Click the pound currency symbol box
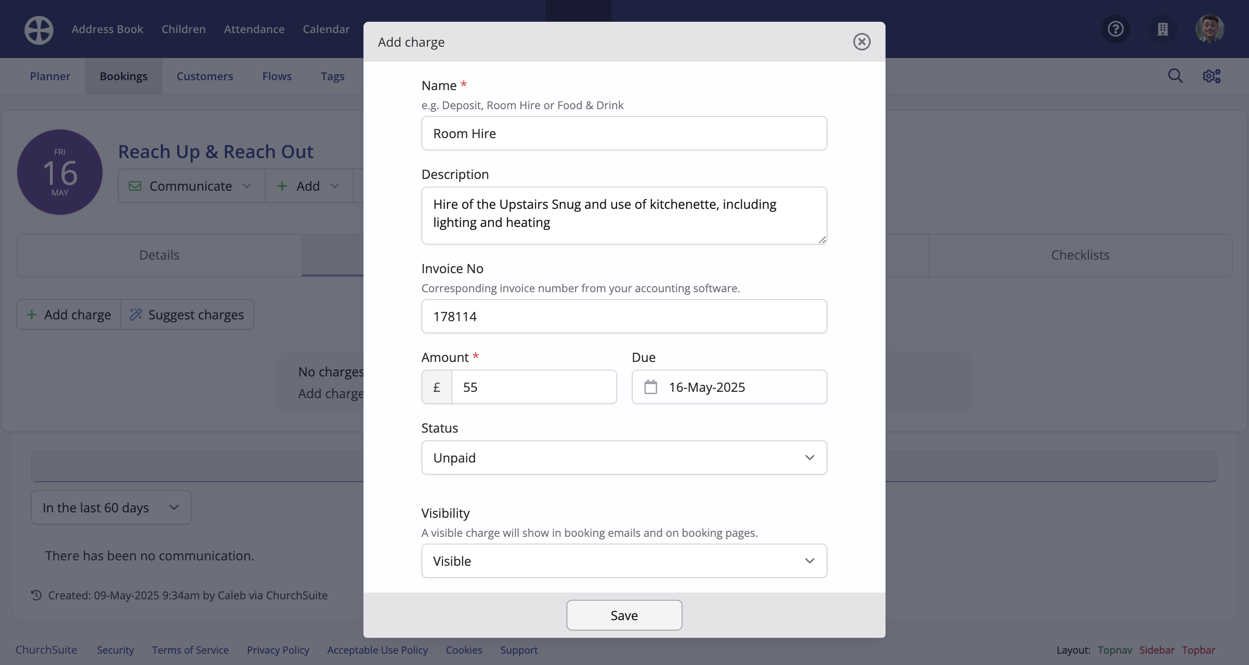 point(437,387)
